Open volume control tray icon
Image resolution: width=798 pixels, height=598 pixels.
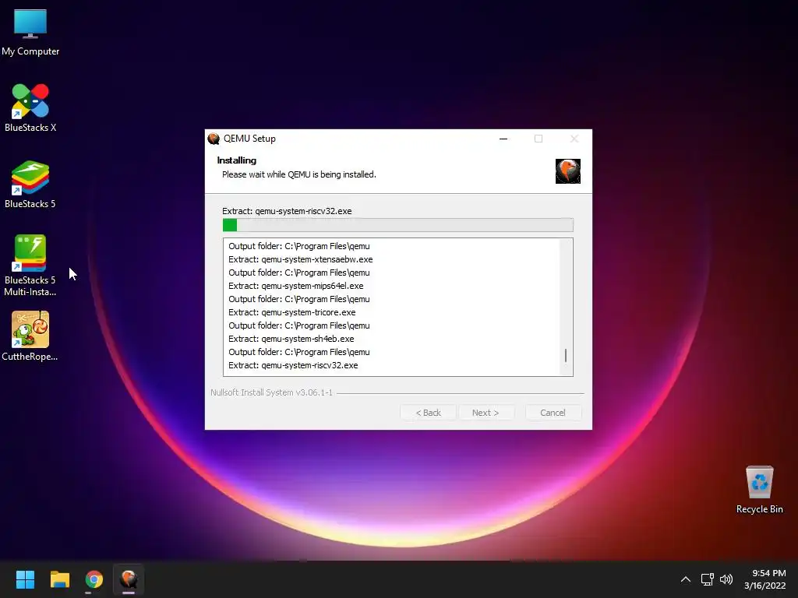pos(726,579)
